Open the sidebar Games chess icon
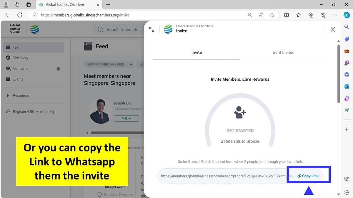 [347, 63]
